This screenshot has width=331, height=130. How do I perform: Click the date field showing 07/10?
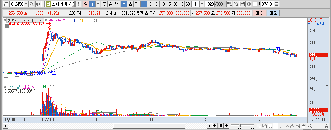[267, 4]
